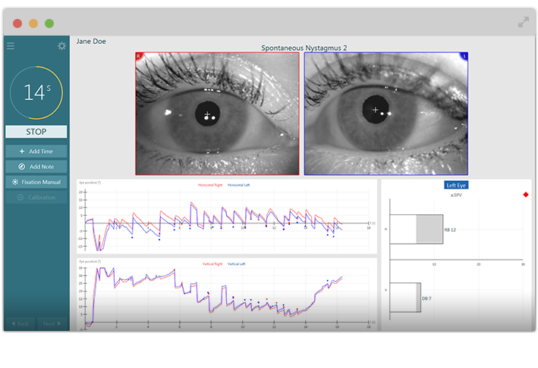The height and width of the screenshot is (368, 538).
Task: Click the horizontal eye position trace graph
Action: coord(227,217)
